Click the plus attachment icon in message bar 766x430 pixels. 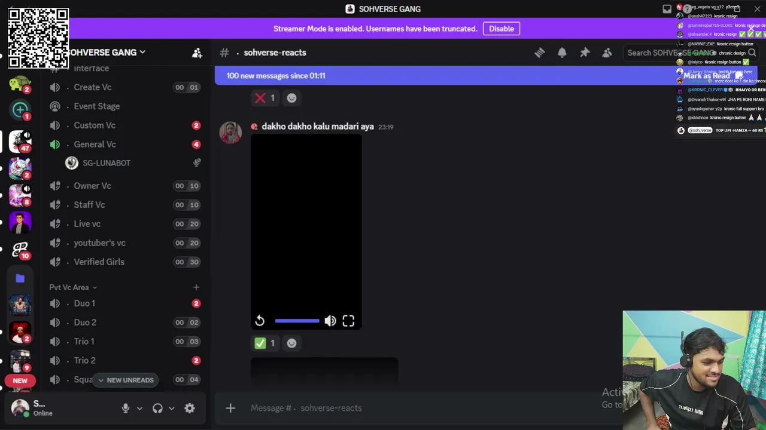click(x=230, y=408)
